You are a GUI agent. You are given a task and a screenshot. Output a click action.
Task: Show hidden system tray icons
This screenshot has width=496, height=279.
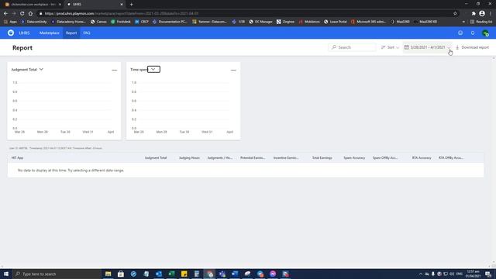tap(420, 274)
